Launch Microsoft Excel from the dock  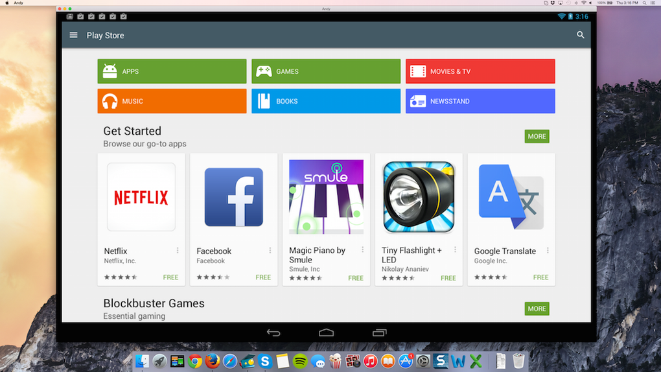(476, 361)
